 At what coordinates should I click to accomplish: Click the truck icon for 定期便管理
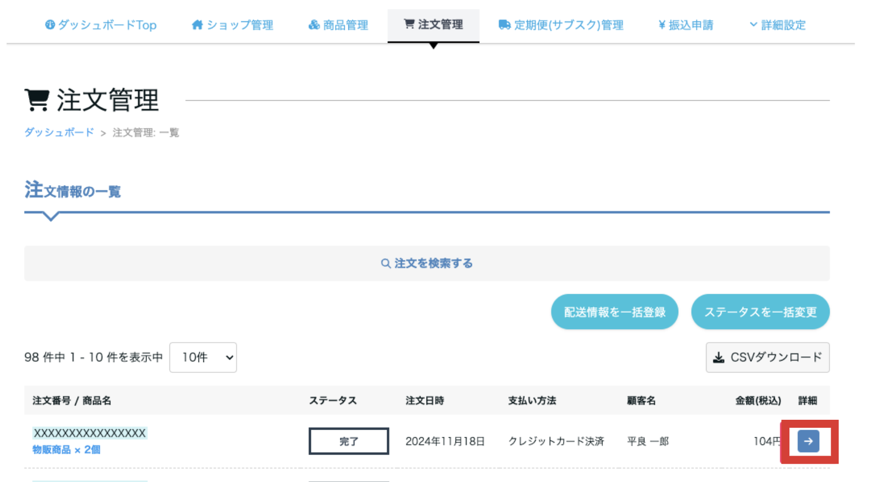(x=504, y=24)
